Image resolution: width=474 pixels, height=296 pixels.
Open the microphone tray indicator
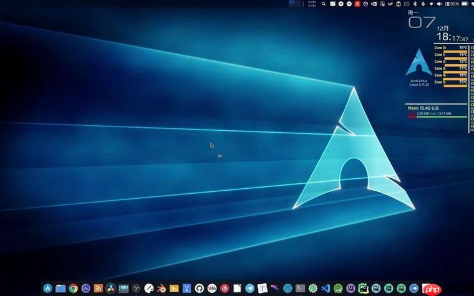423,4
